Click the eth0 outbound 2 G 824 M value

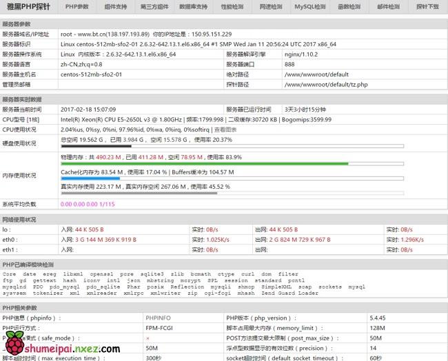pyautogui.click(x=300, y=240)
